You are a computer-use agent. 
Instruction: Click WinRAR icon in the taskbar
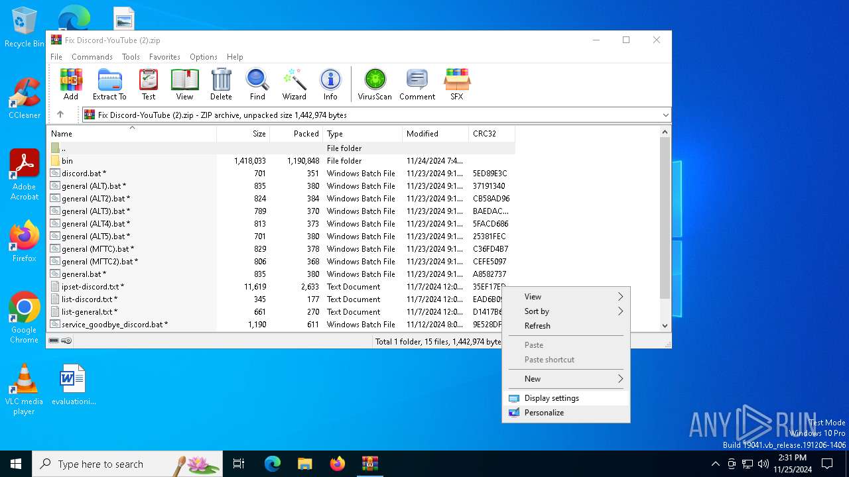[369, 464]
